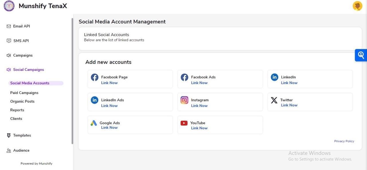
Task: Click the YouTube icon
Action: (184, 123)
